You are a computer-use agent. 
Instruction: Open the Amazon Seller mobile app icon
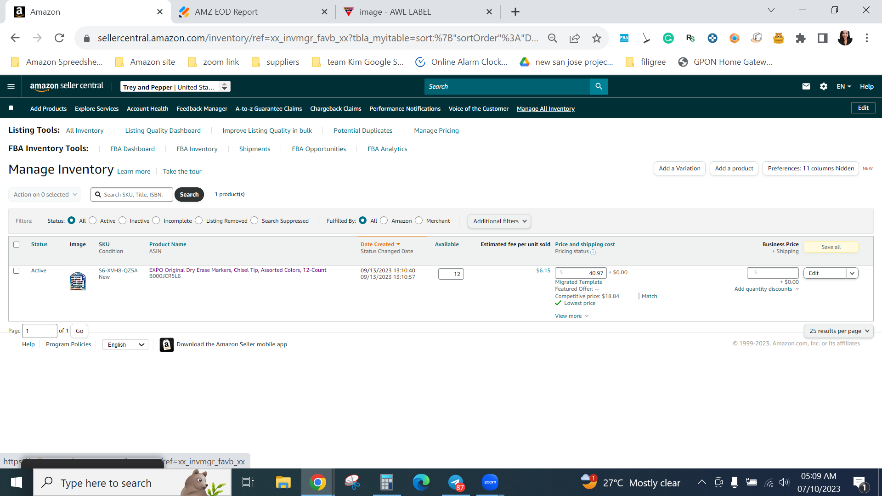167,344
